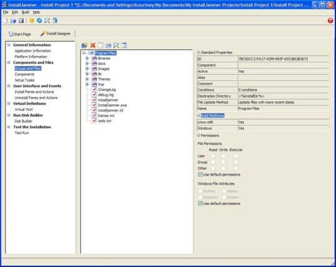Open Platform Information page
336x267 pixels.
point(31,57)
